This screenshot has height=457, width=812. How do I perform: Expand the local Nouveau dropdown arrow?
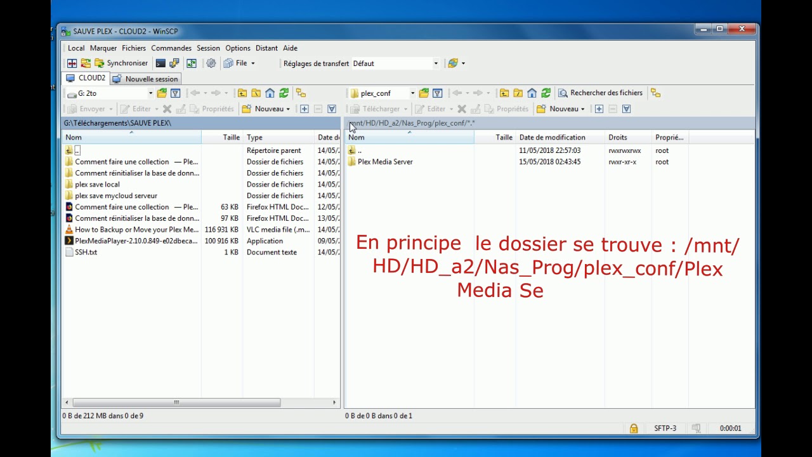(x=288, y=109)
